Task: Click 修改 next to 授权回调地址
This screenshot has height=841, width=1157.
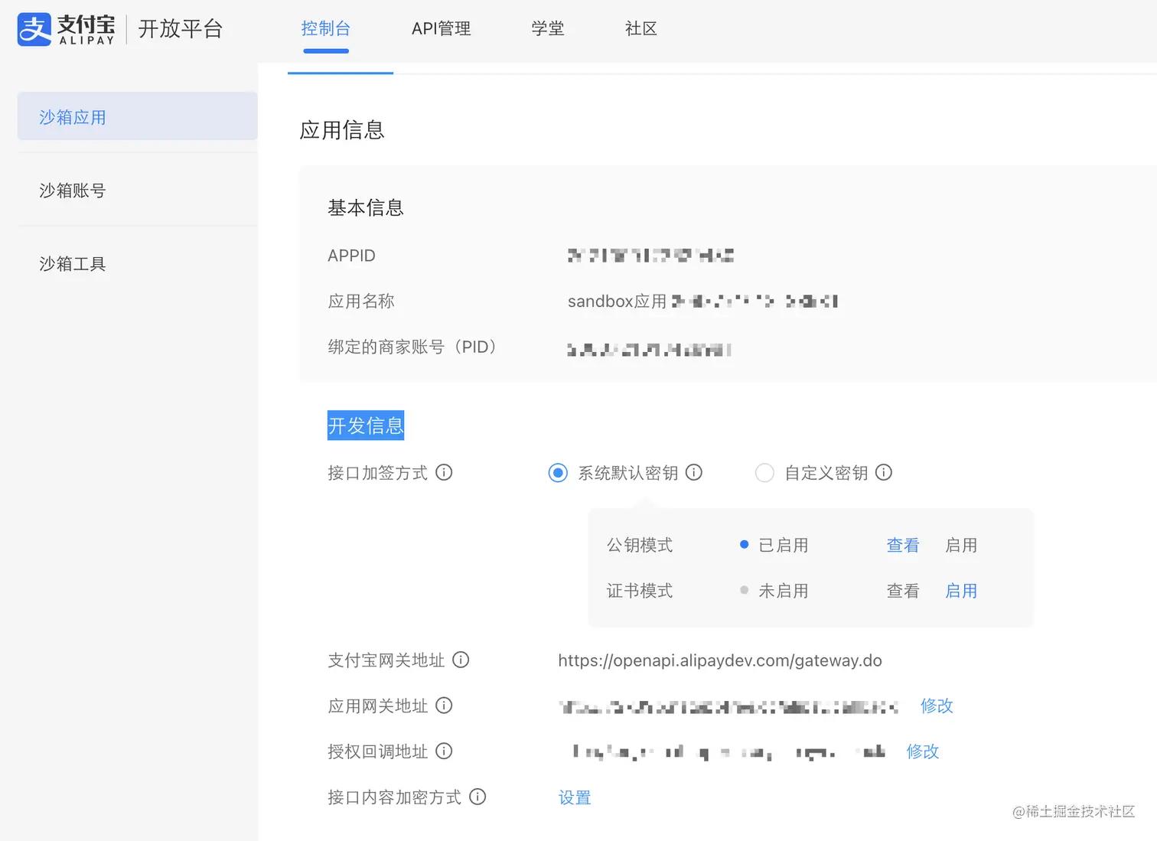Action: pyautogui.click(x=922, y=751)
